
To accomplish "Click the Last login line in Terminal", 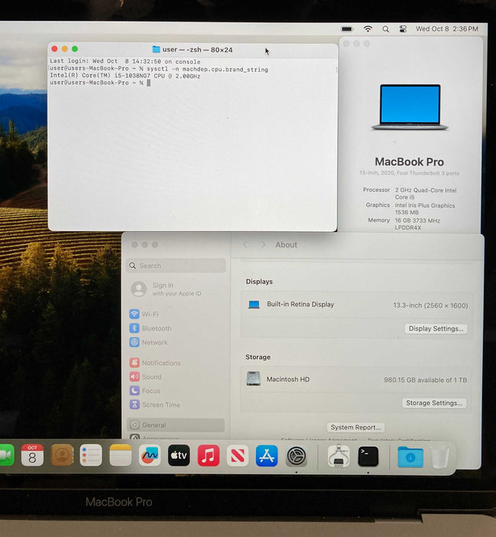I will (x=125, y=61).
